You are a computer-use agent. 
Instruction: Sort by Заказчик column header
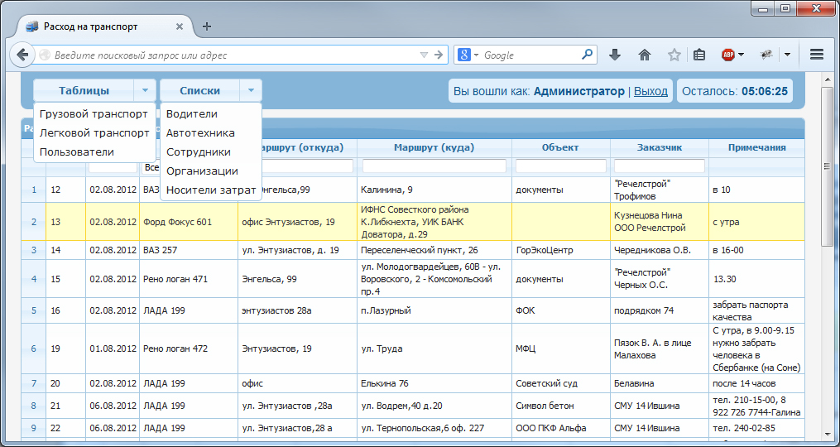pos(659,147)
